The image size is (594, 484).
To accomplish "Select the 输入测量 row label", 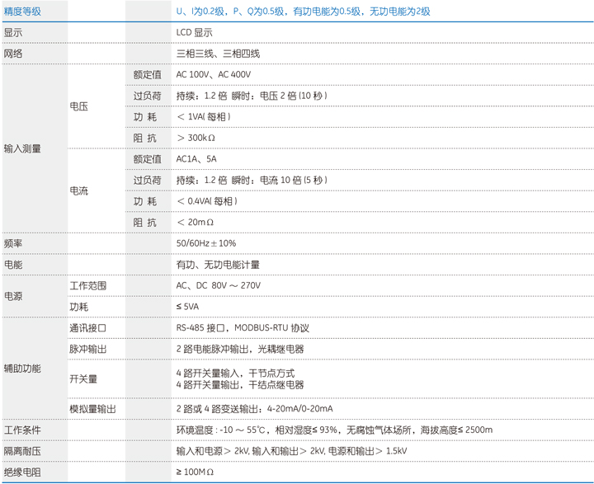I will point(22,148).
